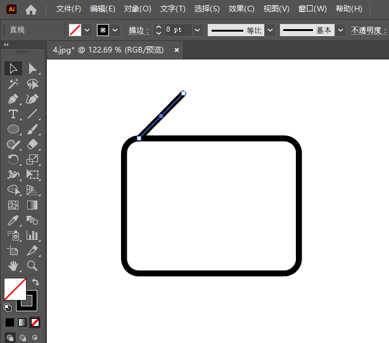This screenshot has width=389, height=343.
Task: Select the Shape Builder tool
Action: click(x=14, y=190)
